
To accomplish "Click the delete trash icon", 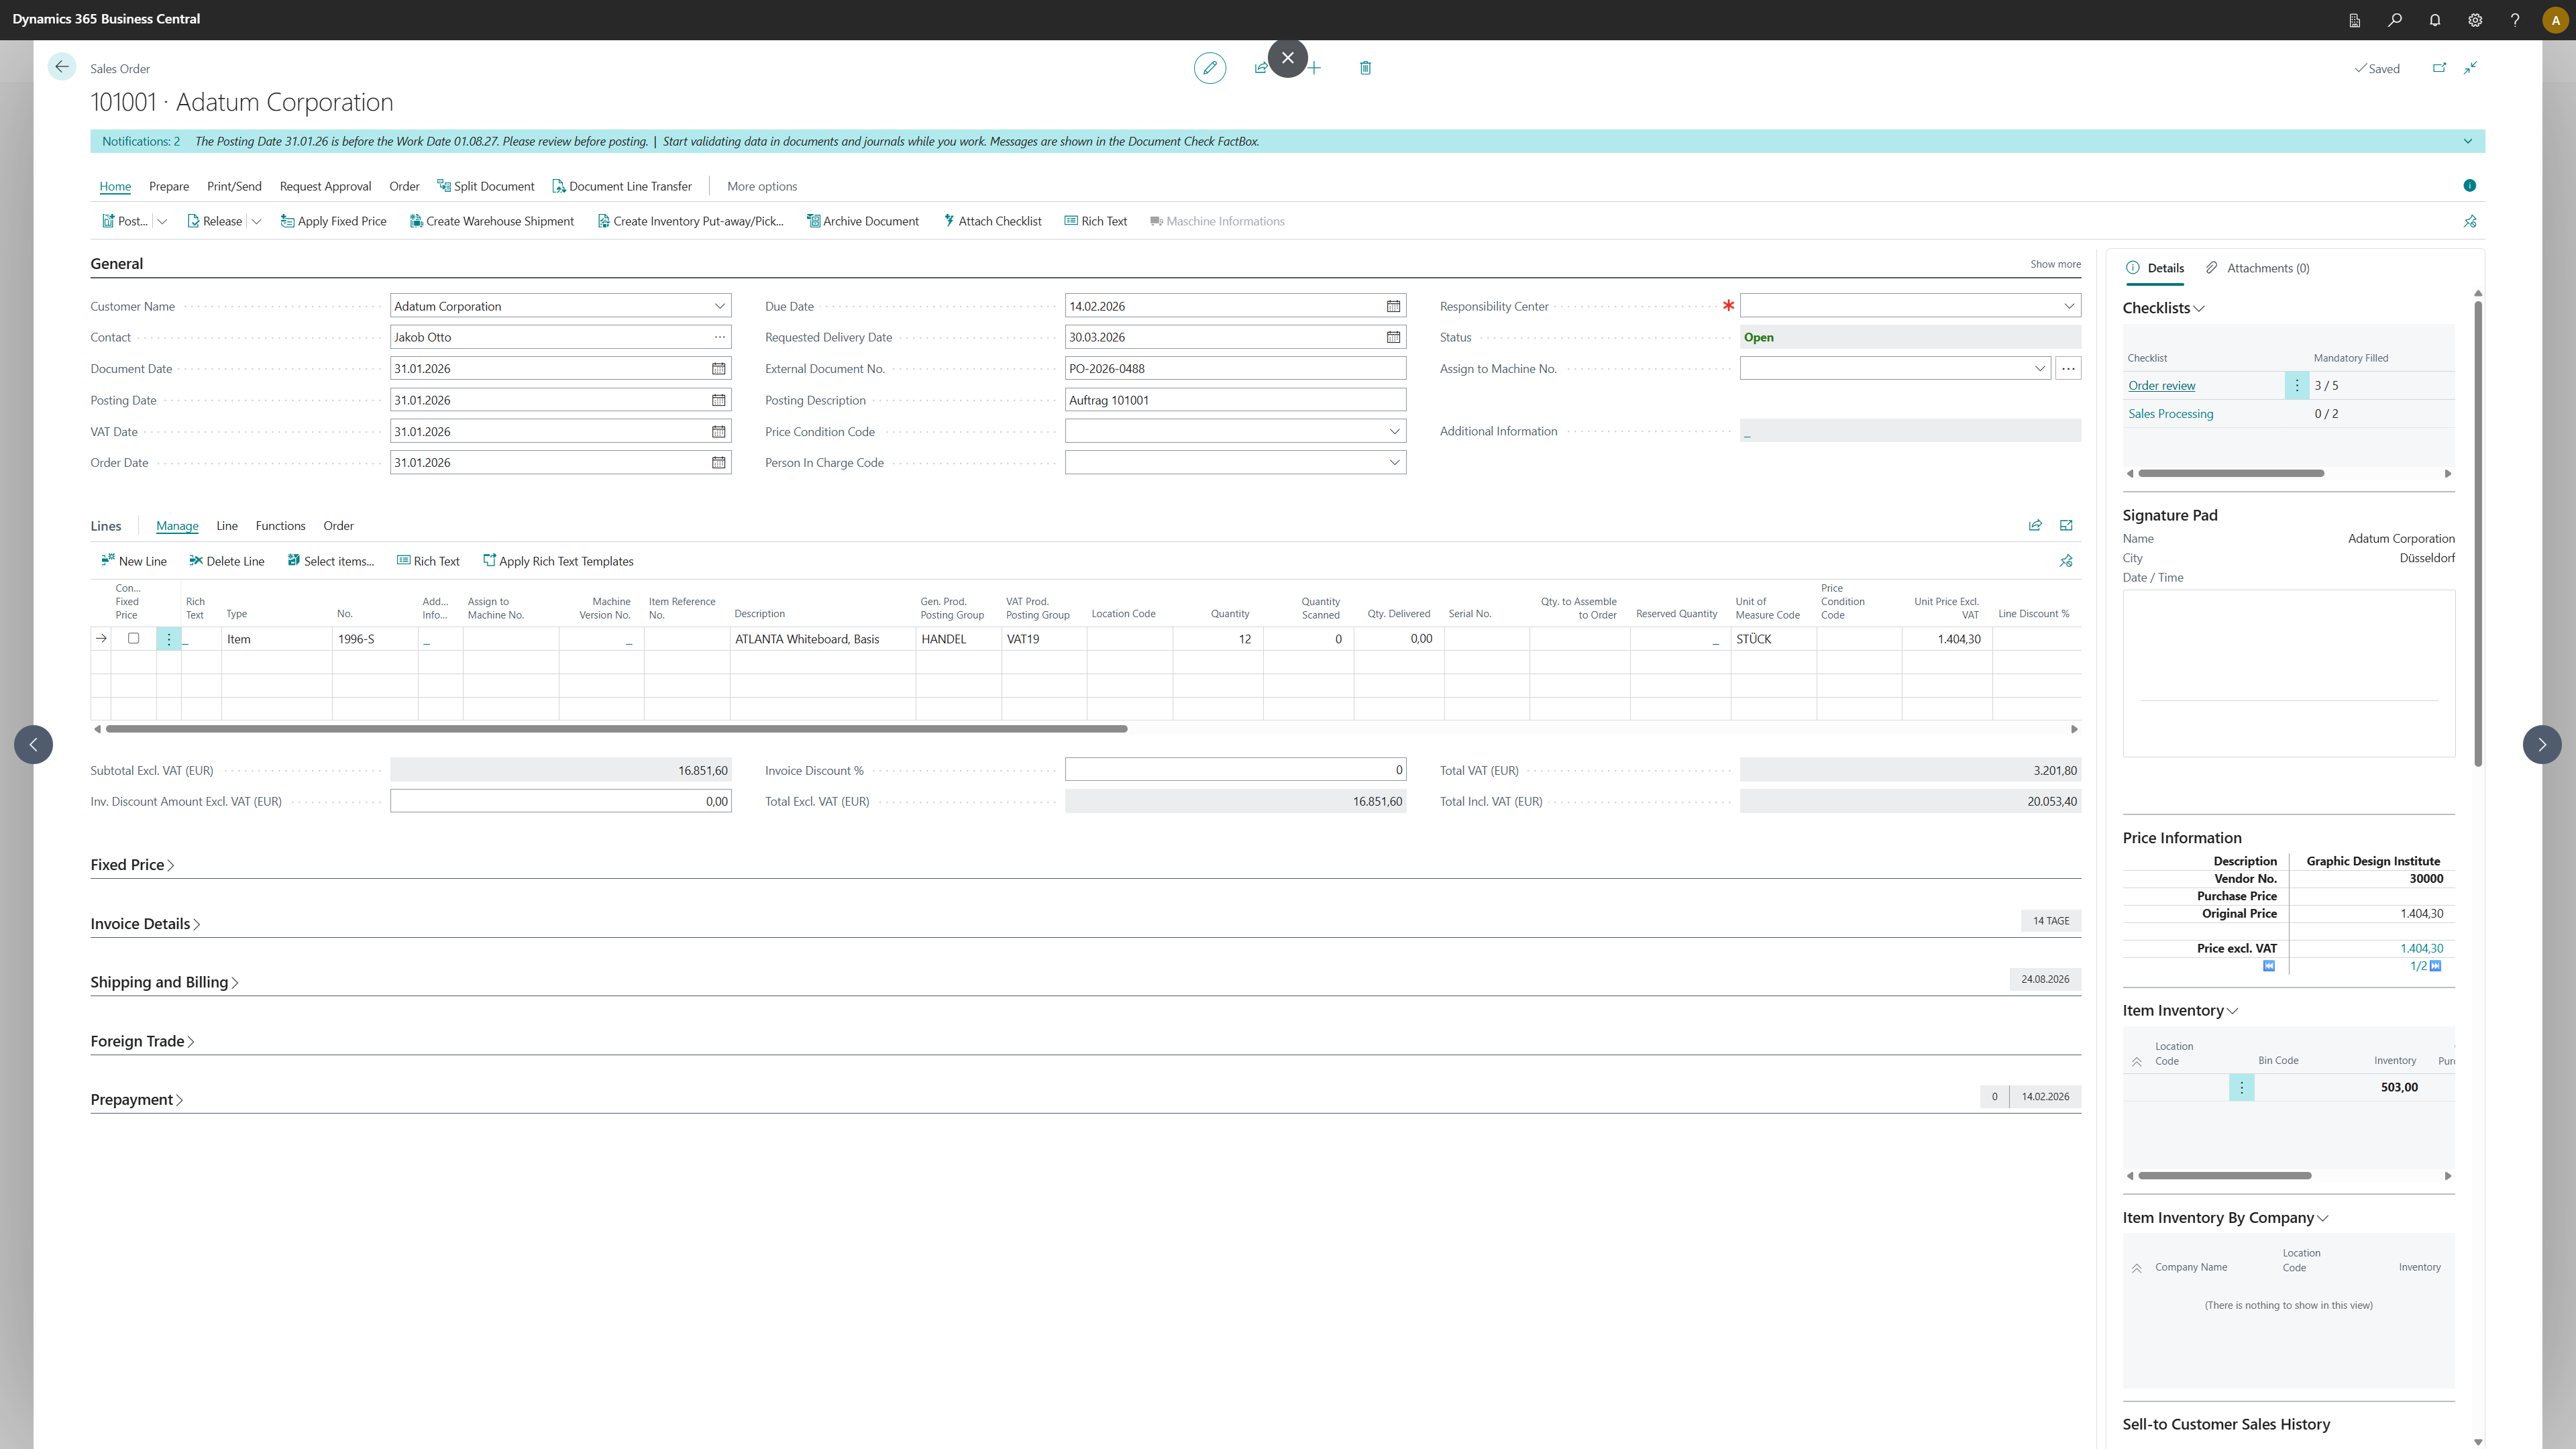I will click(x=1365, y=68).
